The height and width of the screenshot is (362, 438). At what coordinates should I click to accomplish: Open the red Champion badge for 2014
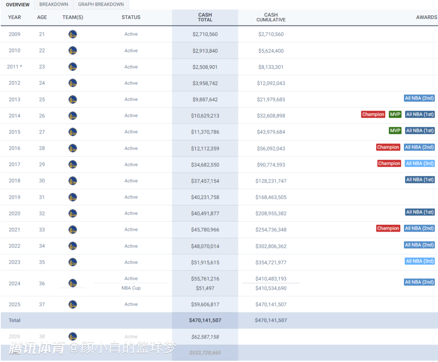373,114
